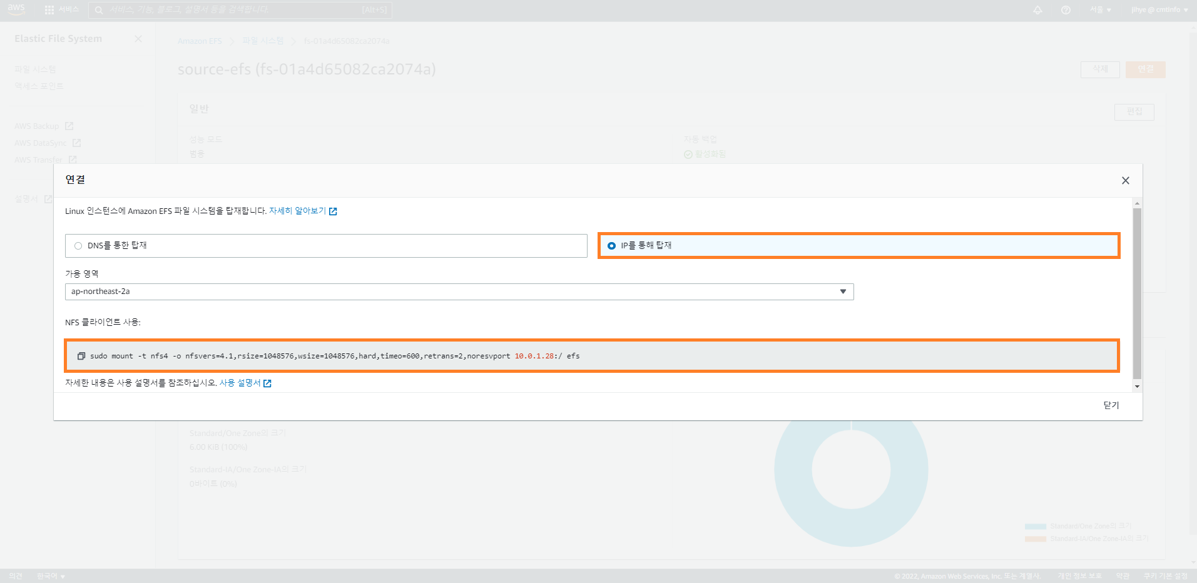The image size is (1197, 583).
Task: Open AWS Transfer external link
Action: 45,160
